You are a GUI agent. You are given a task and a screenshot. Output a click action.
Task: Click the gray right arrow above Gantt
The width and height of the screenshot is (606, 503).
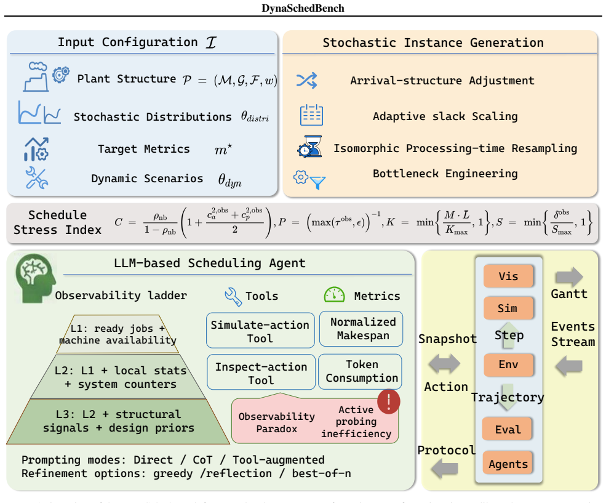pos(569,277)
